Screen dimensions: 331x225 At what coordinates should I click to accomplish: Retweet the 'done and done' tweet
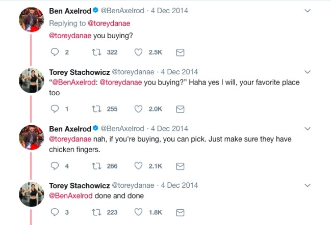click(95, 212)
